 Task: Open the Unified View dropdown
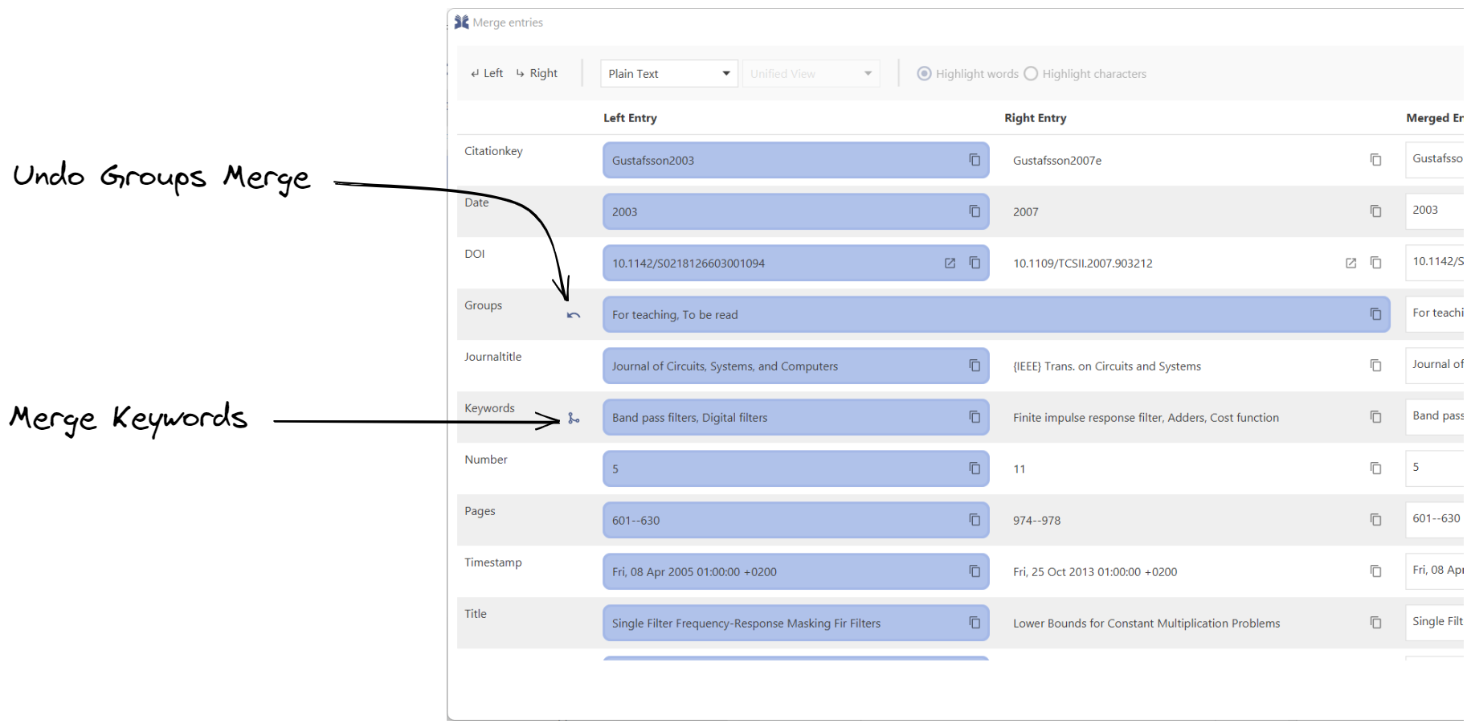pyautogui.click(x=811, y=74)
